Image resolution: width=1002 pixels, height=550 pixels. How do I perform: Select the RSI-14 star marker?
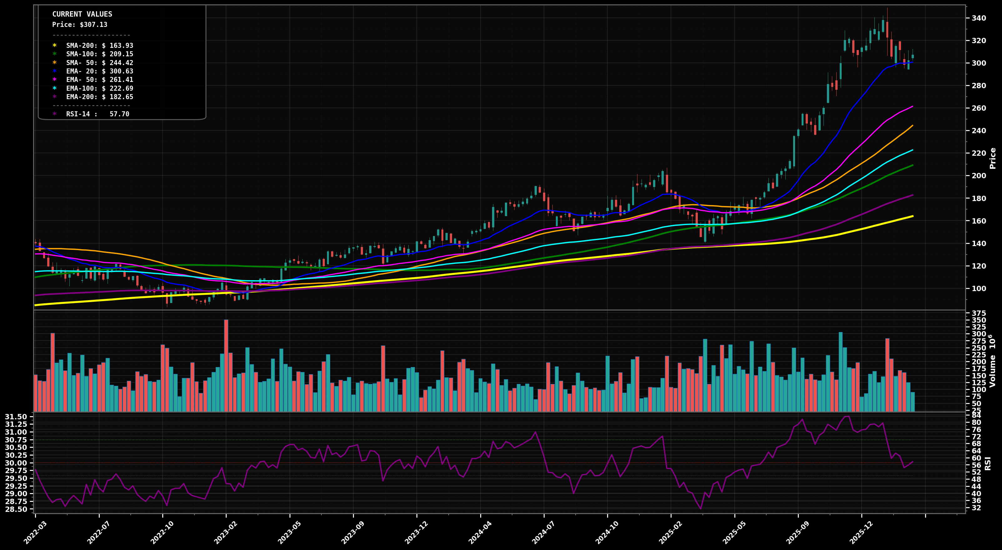pyautogui.click(x=54, y=114)
